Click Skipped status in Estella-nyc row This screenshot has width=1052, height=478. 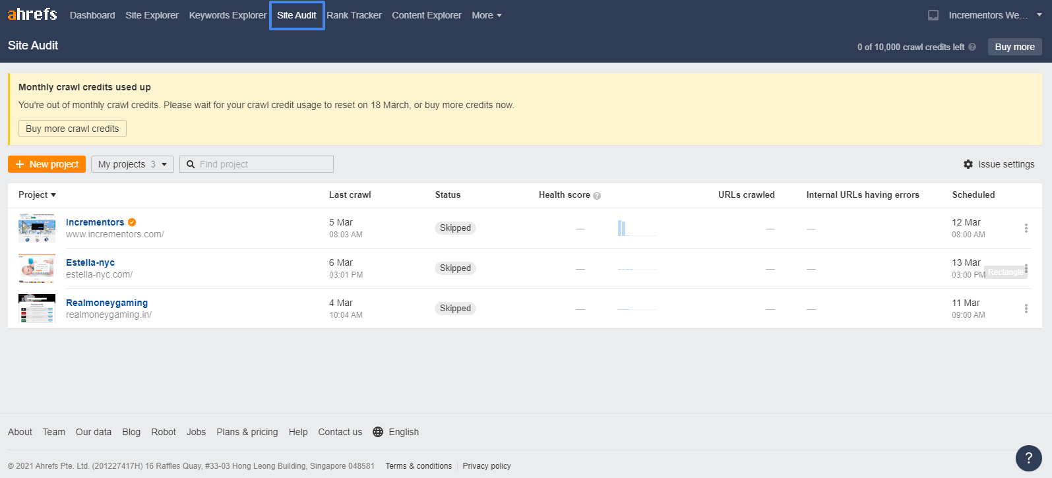click(x=455, y=268)
